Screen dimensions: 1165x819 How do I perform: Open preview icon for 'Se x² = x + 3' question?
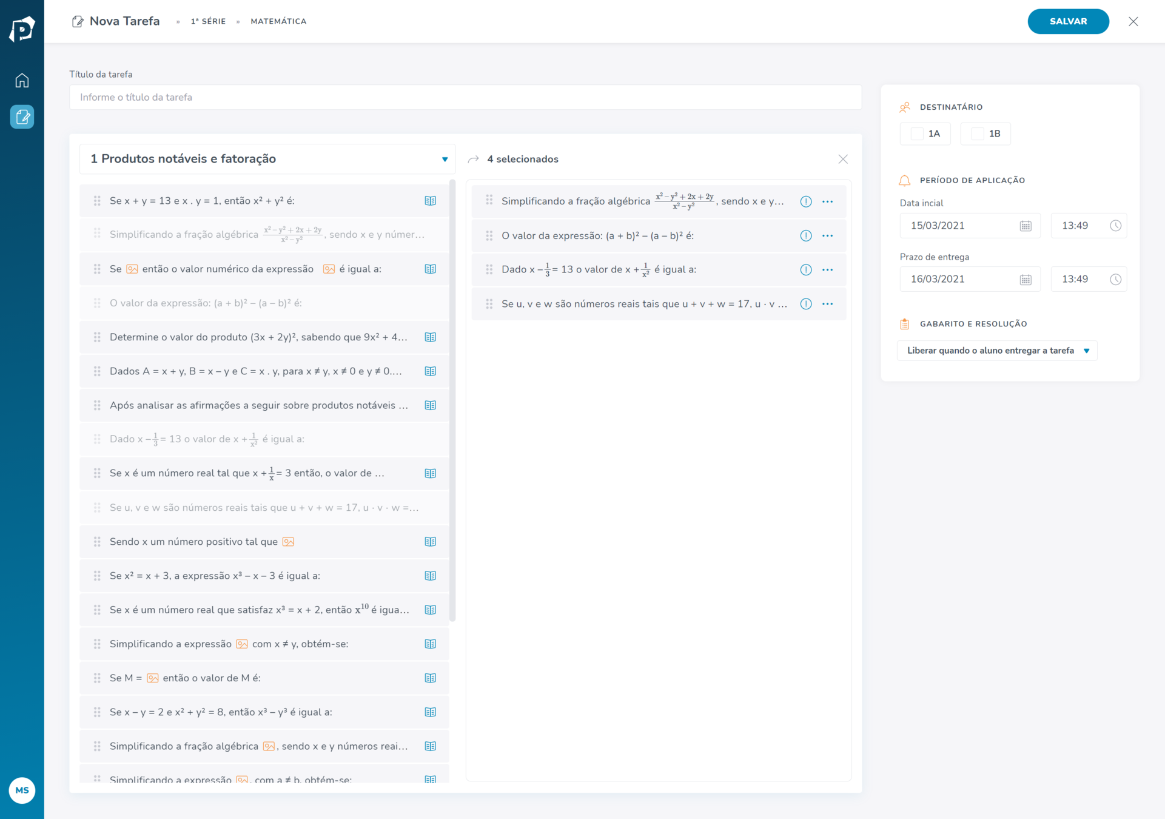(x=430, y=576)
